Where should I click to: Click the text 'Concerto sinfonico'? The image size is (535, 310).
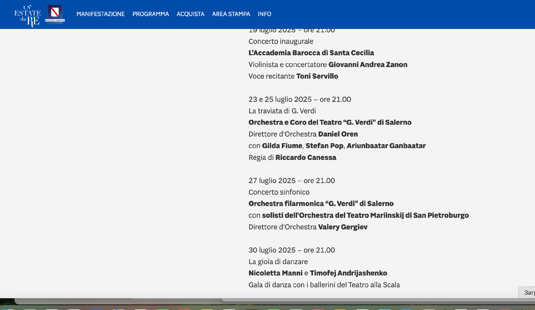tap(279, 192)
